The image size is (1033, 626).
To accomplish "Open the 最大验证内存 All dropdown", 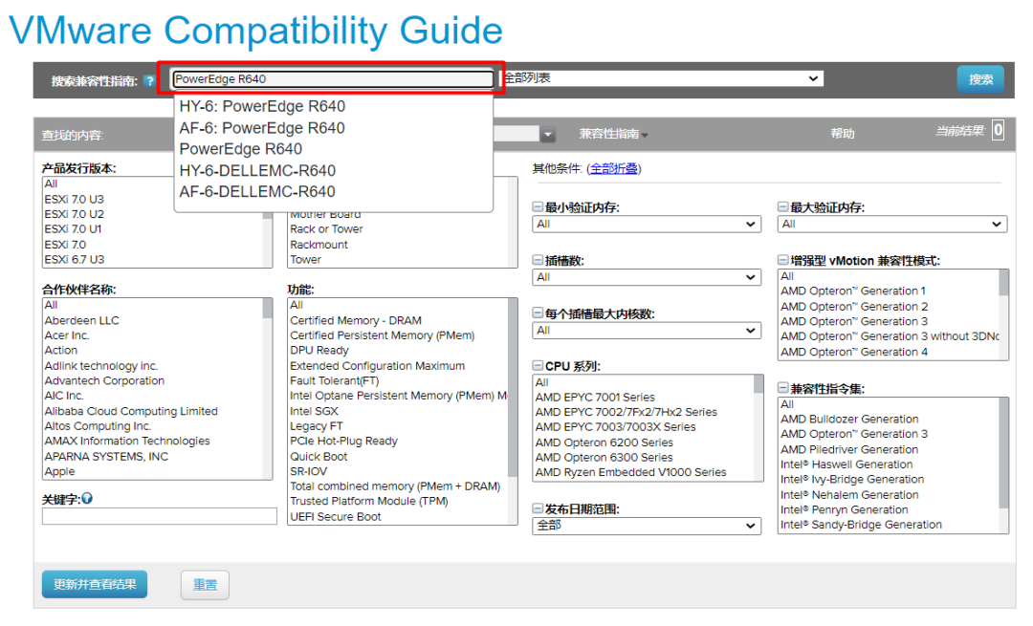I will [x=892, y=224].
